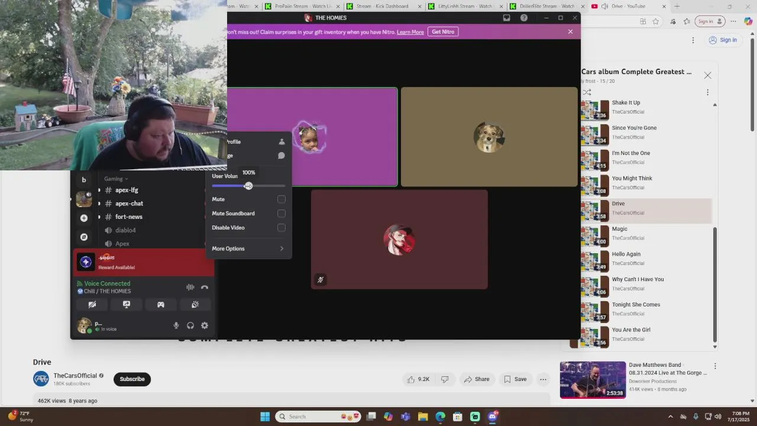Switch to DrillerElite Stream browser tab
Image resolution: width=757 pixels, height=426 pixels.
click(546, 6)
